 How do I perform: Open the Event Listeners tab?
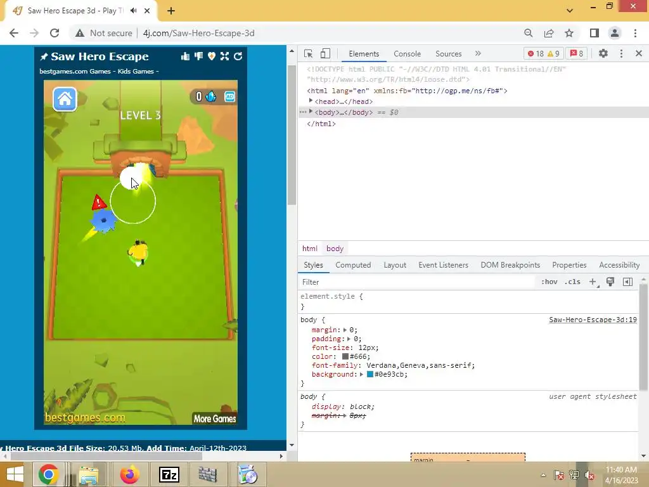[x=443, y=265]
